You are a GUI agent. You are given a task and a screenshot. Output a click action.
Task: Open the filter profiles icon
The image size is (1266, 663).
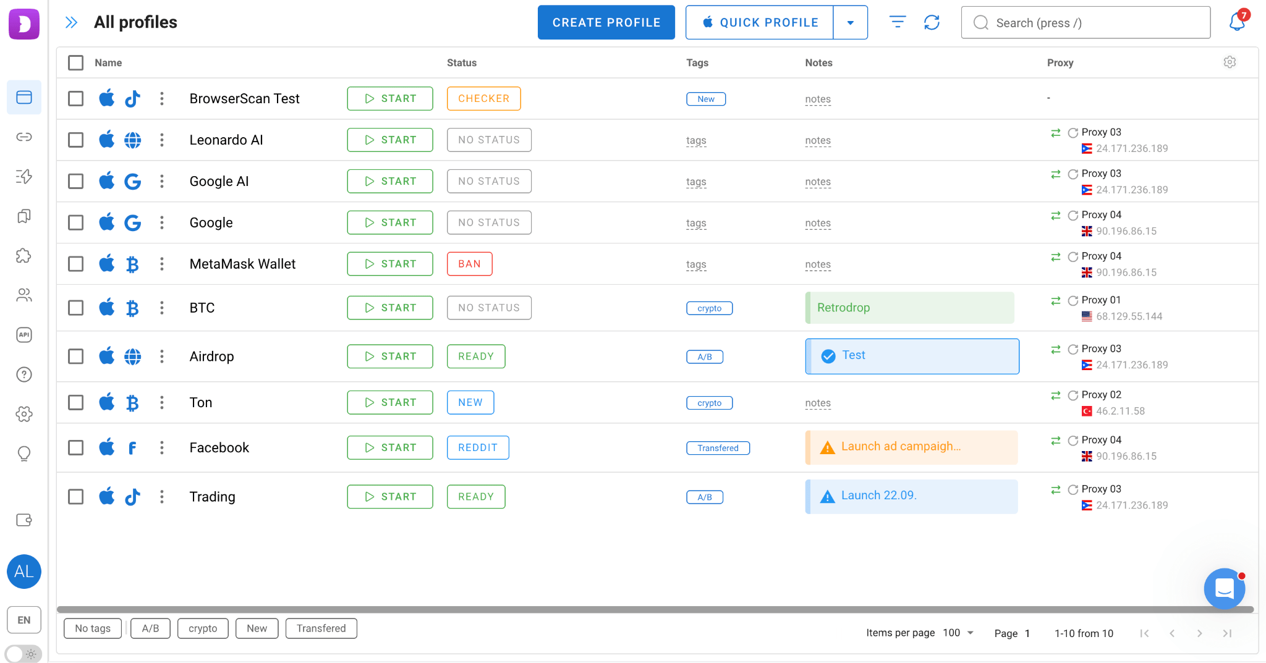click(x=898, y=22)
